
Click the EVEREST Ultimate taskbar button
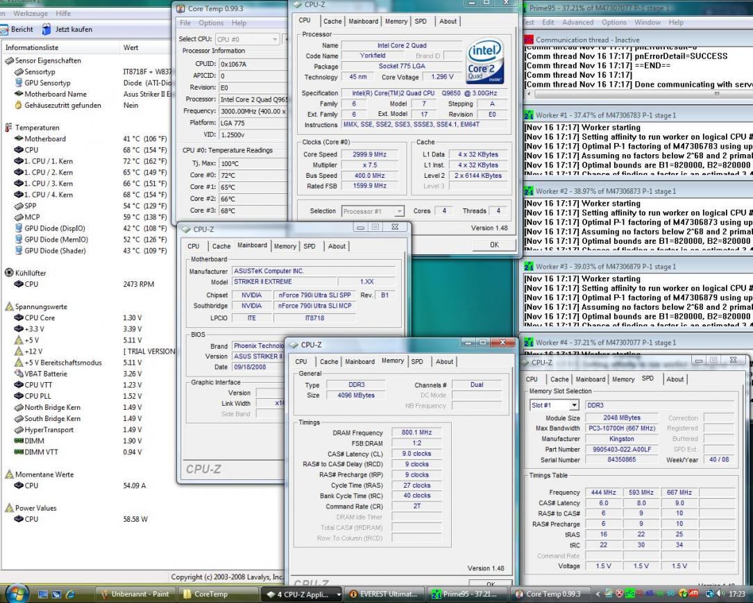(x=384, y=594)
